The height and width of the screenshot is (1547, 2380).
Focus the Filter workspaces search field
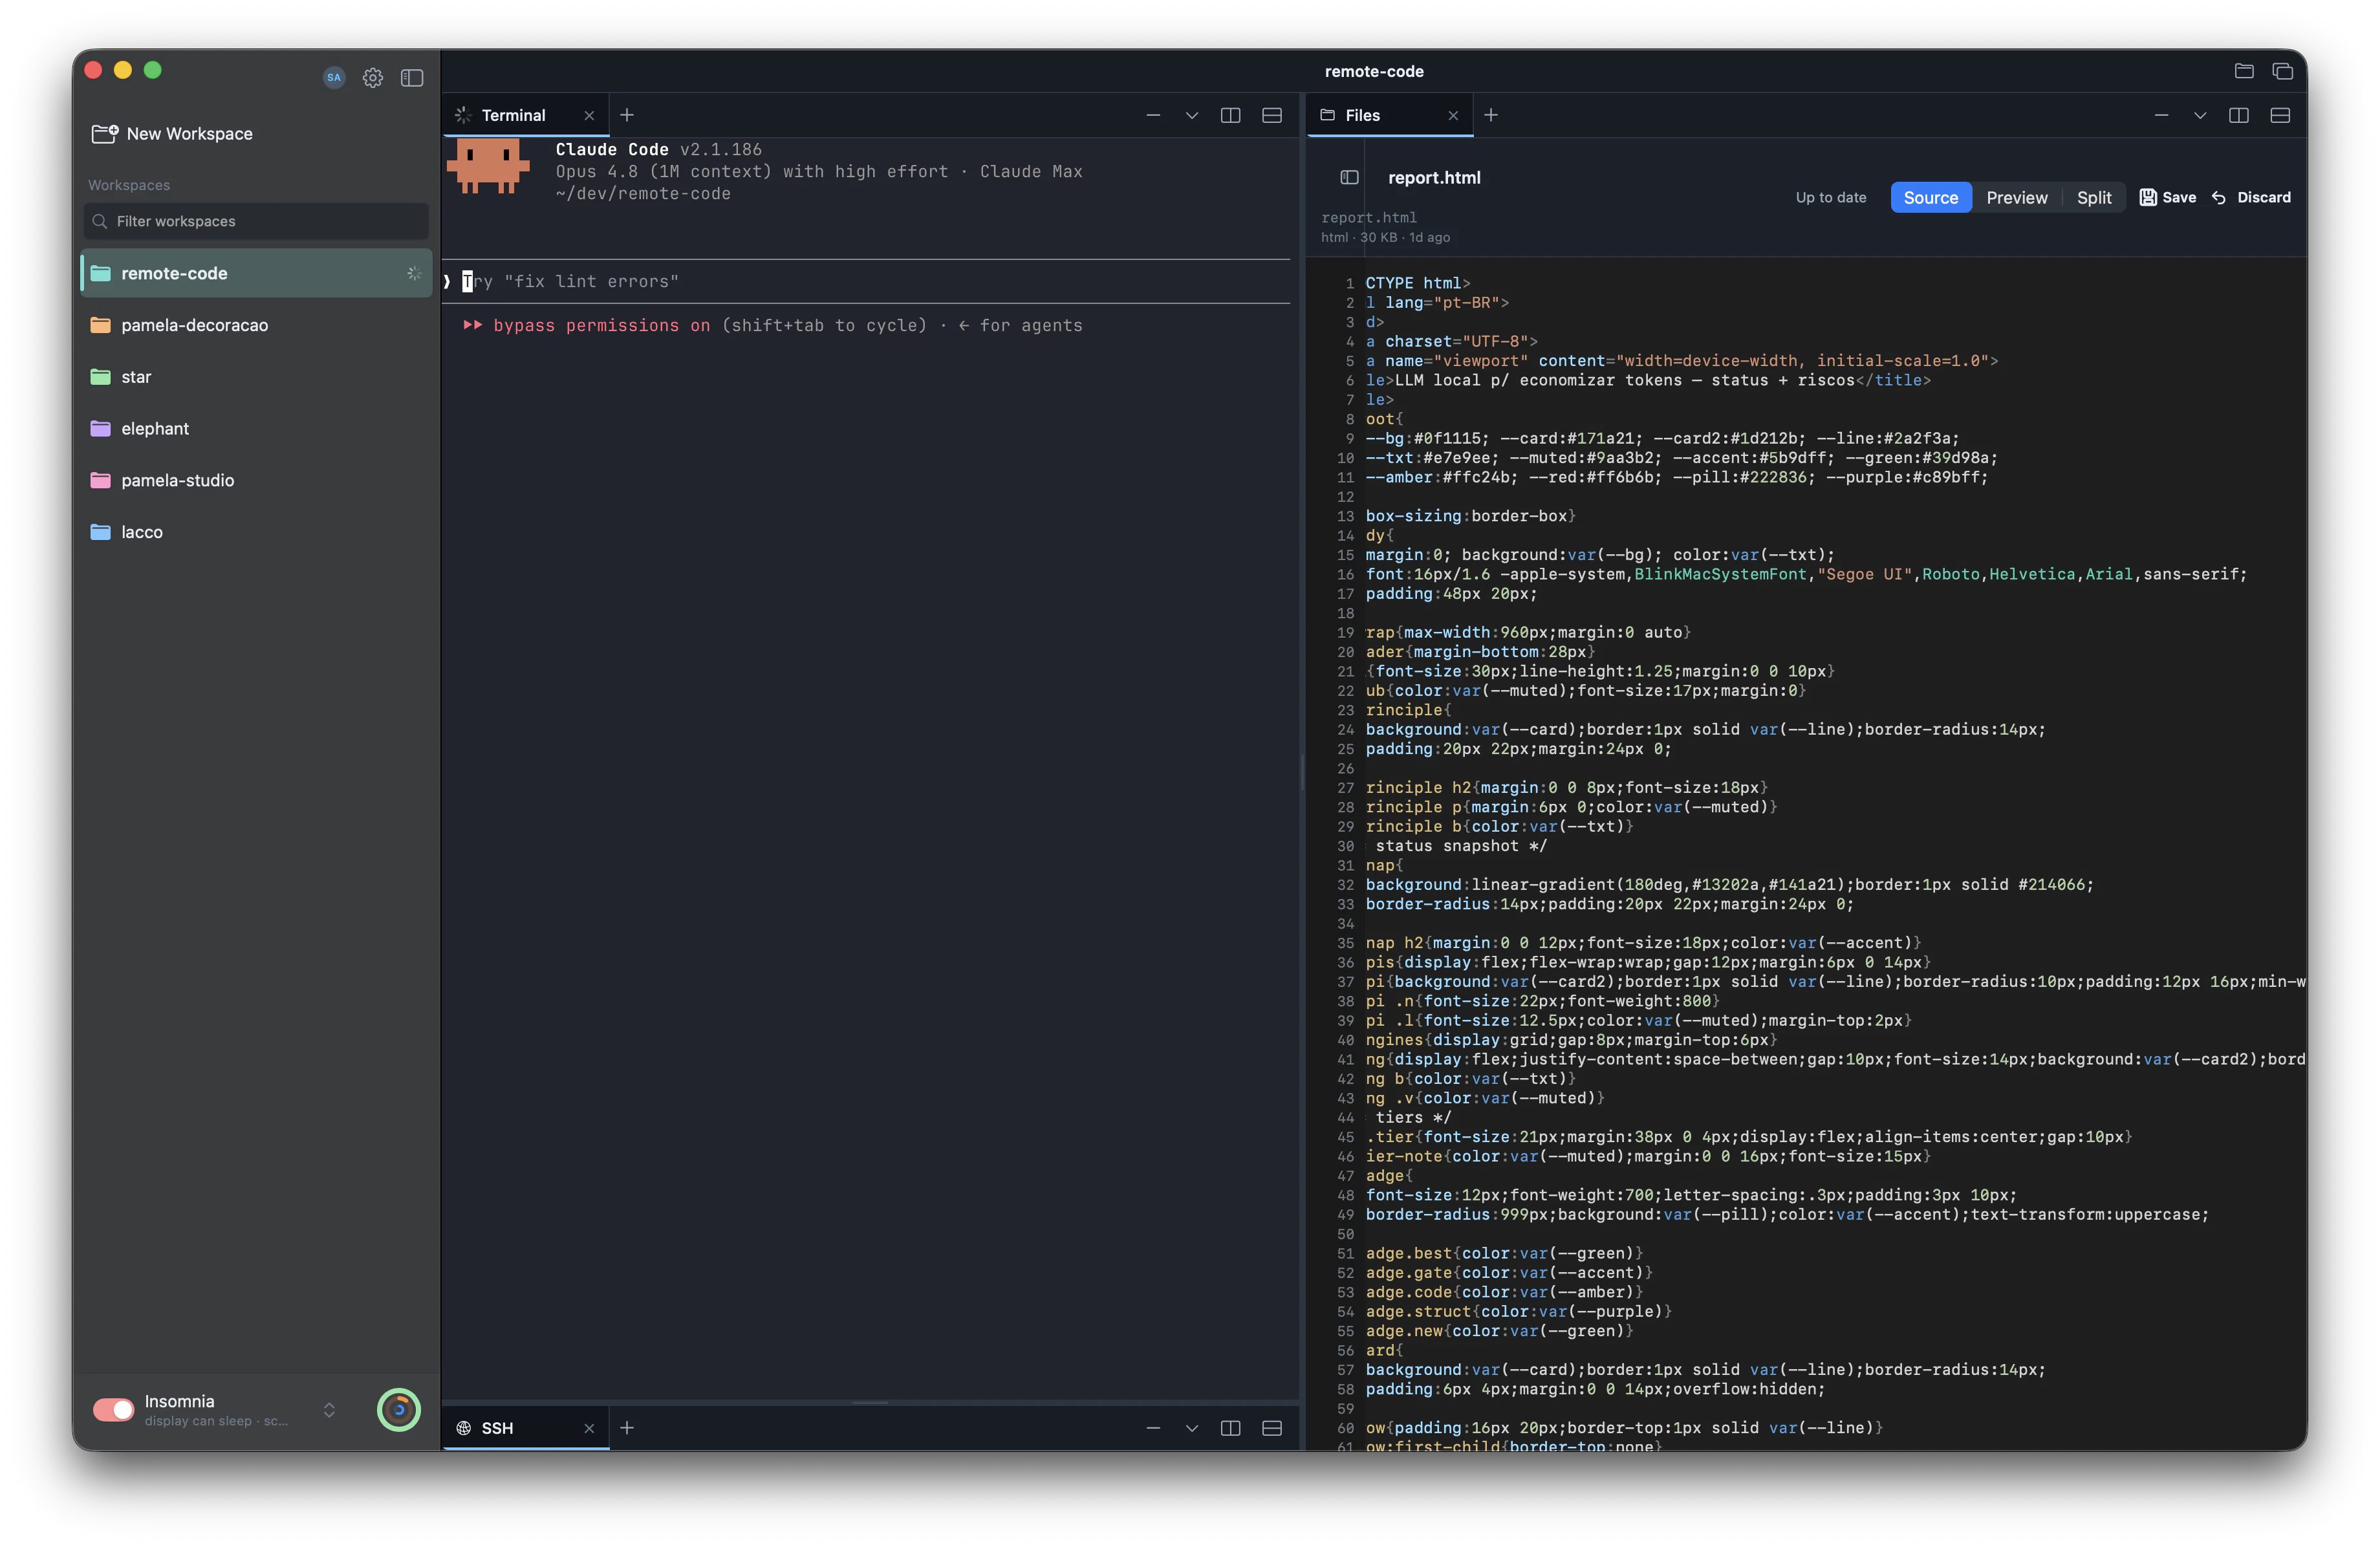pos(256,221)
